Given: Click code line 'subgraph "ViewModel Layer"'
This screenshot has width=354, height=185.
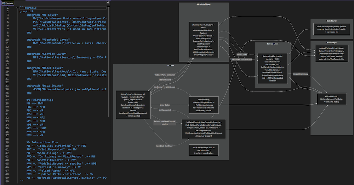Looking at the screenshot, I should coord(48,40).
